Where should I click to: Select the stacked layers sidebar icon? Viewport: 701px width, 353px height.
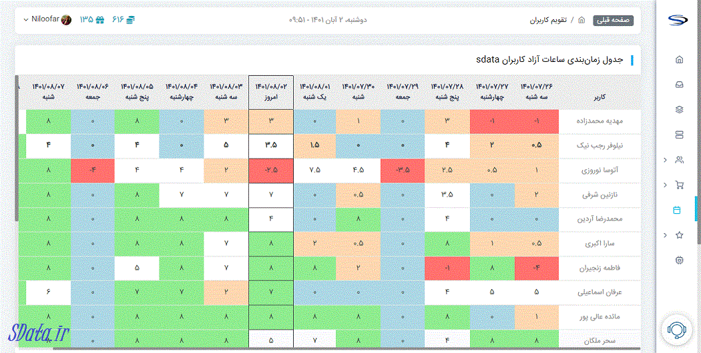click(679, 110)
